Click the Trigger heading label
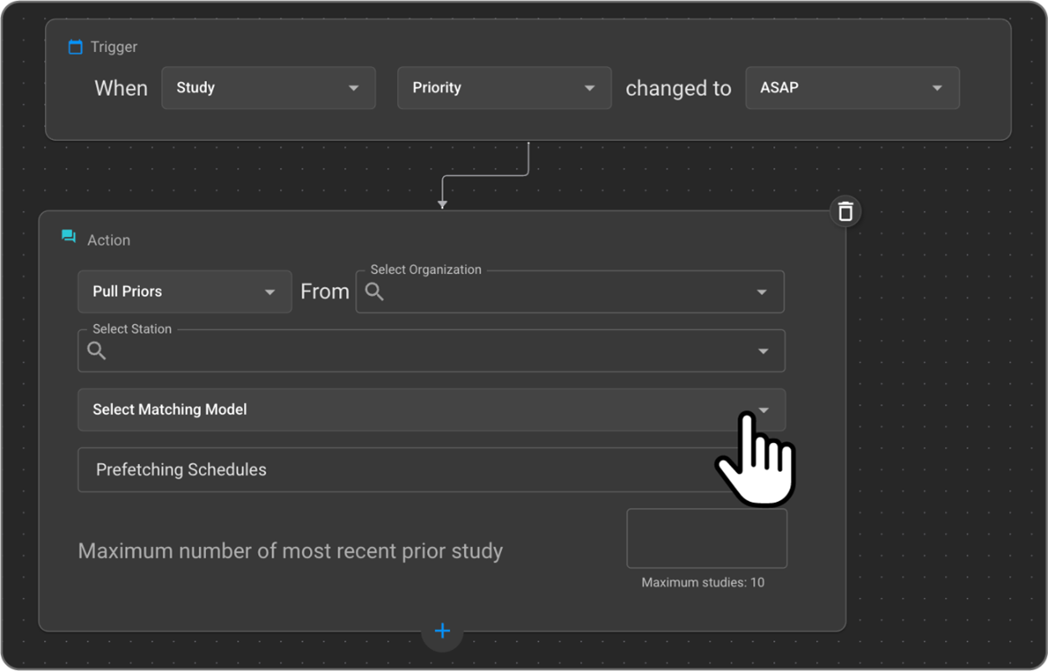Screen dimensions: 1048x671 [114, 47]
